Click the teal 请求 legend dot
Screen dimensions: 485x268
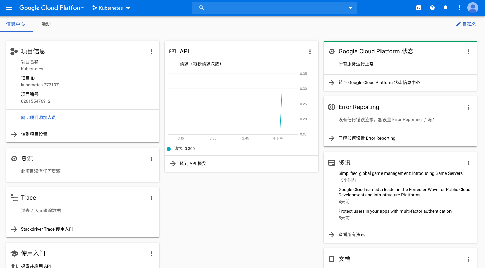(x=169, y=149)
